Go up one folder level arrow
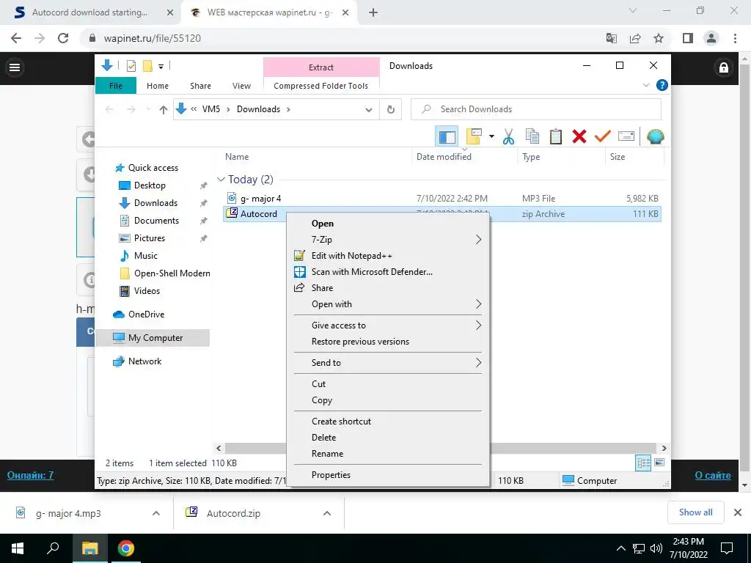Screen dimensions: 751x563 [x=164, y=110]
